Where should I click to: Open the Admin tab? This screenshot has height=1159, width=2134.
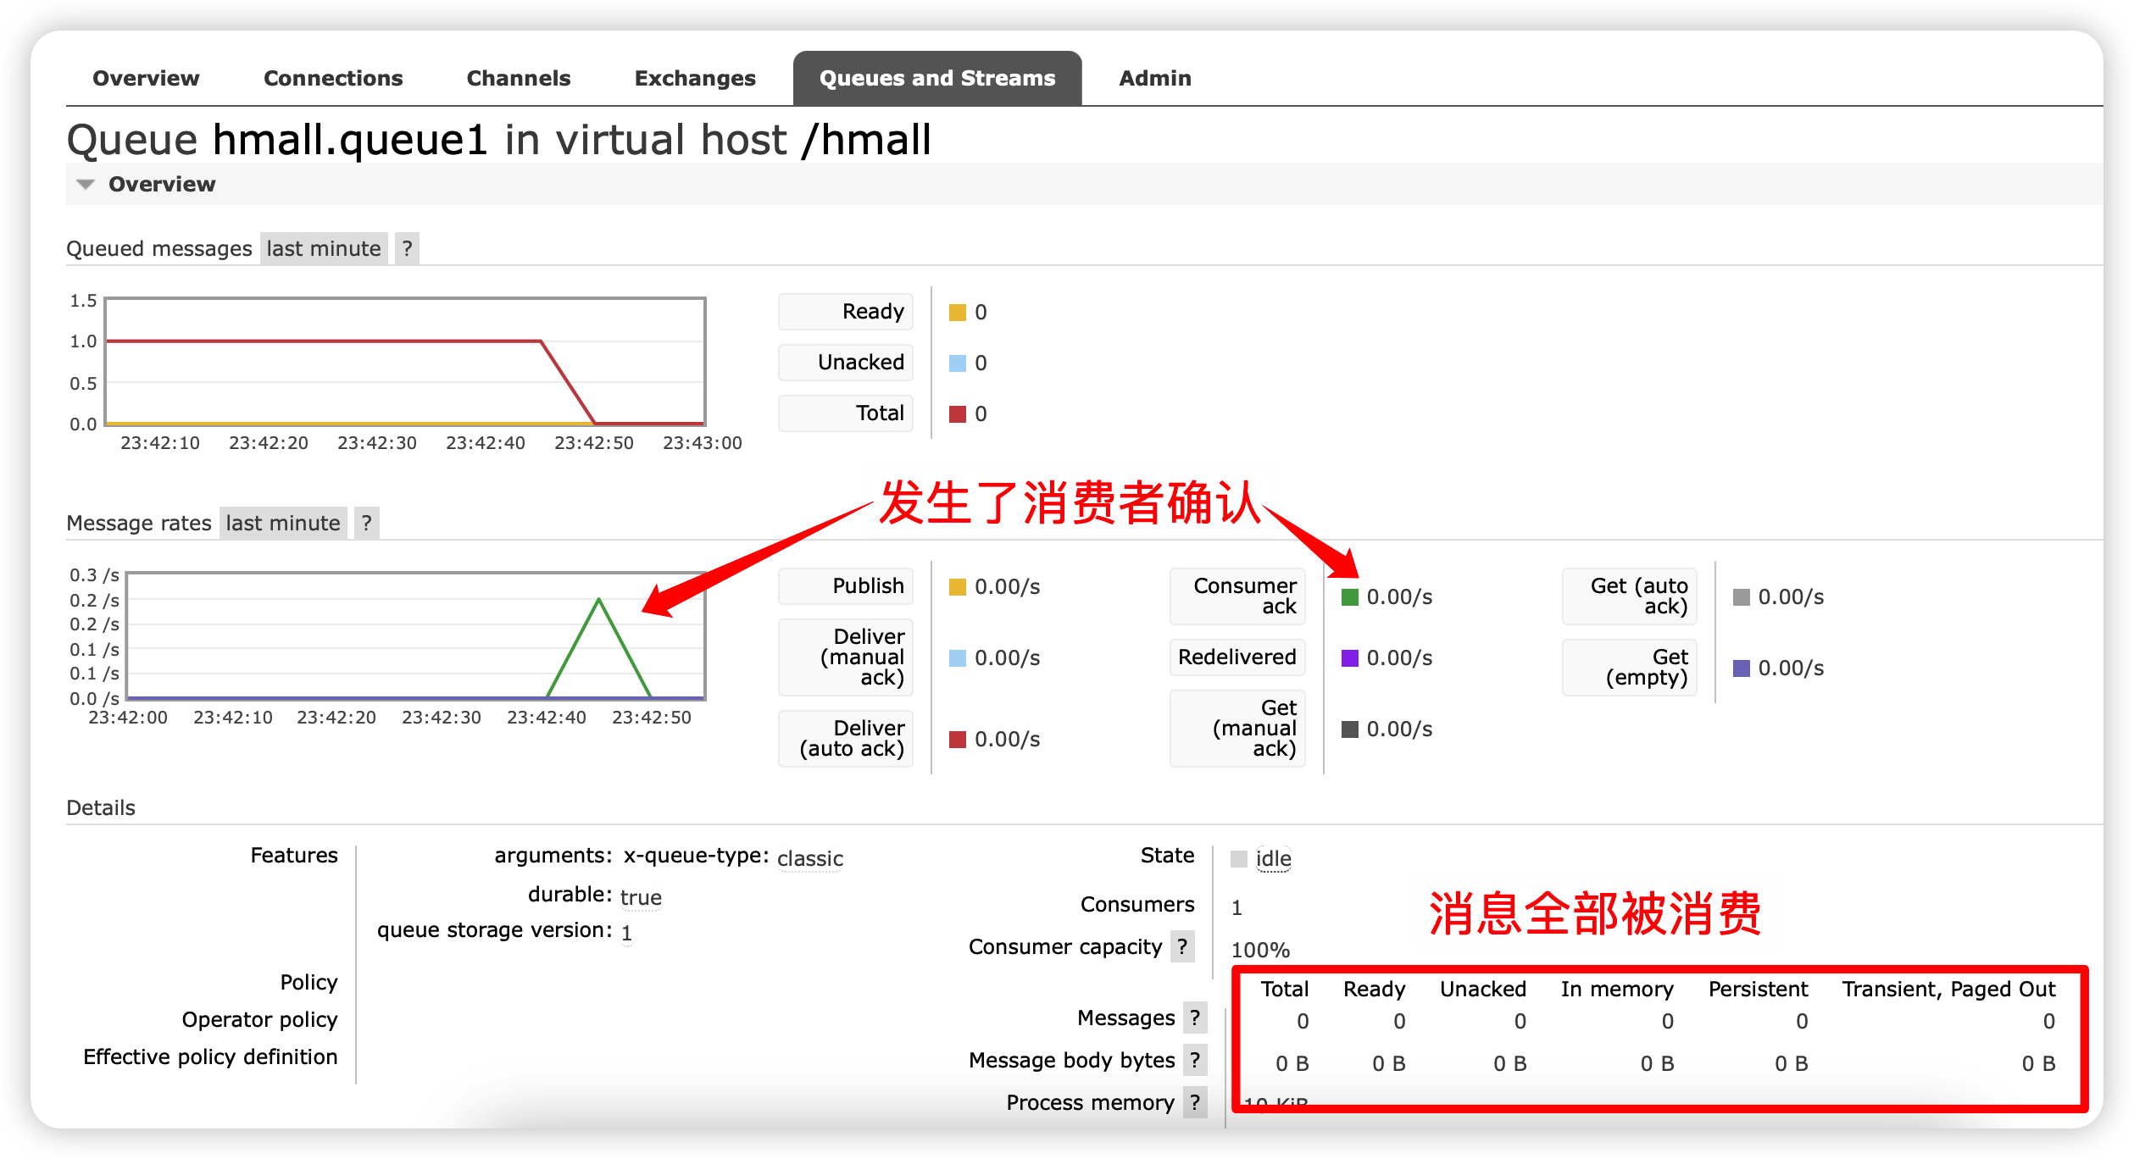pos(1155,77)
